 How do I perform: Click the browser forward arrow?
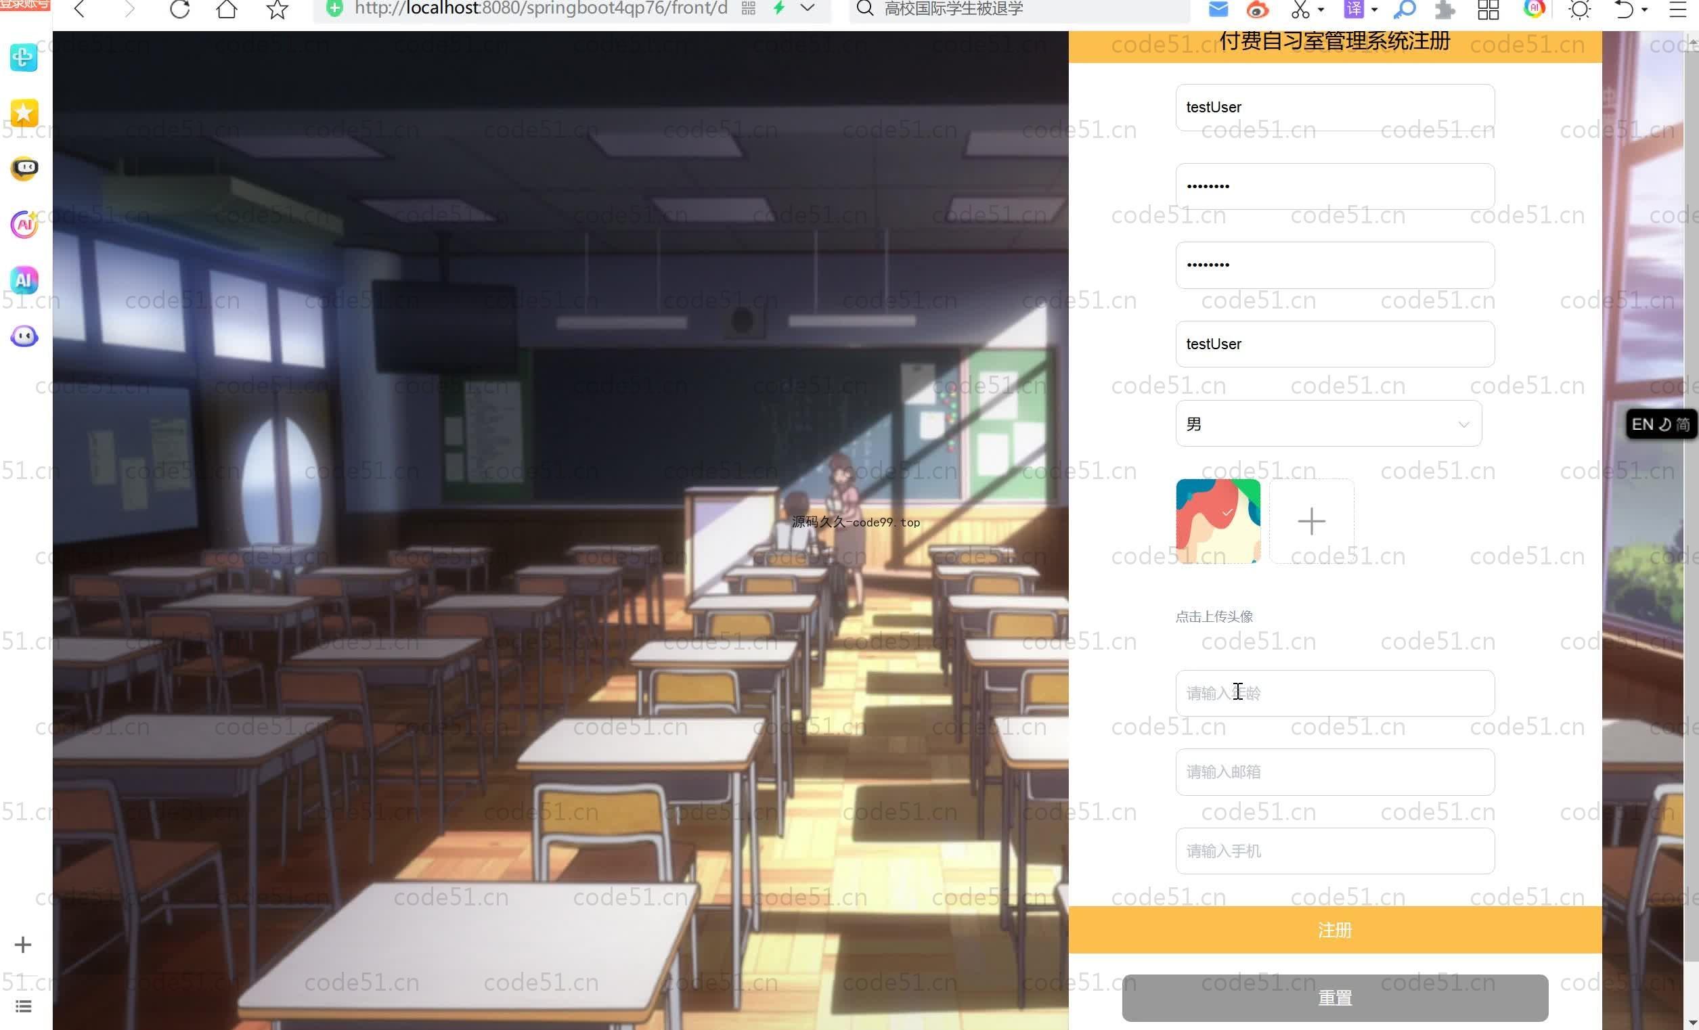(x=129, y=9)
